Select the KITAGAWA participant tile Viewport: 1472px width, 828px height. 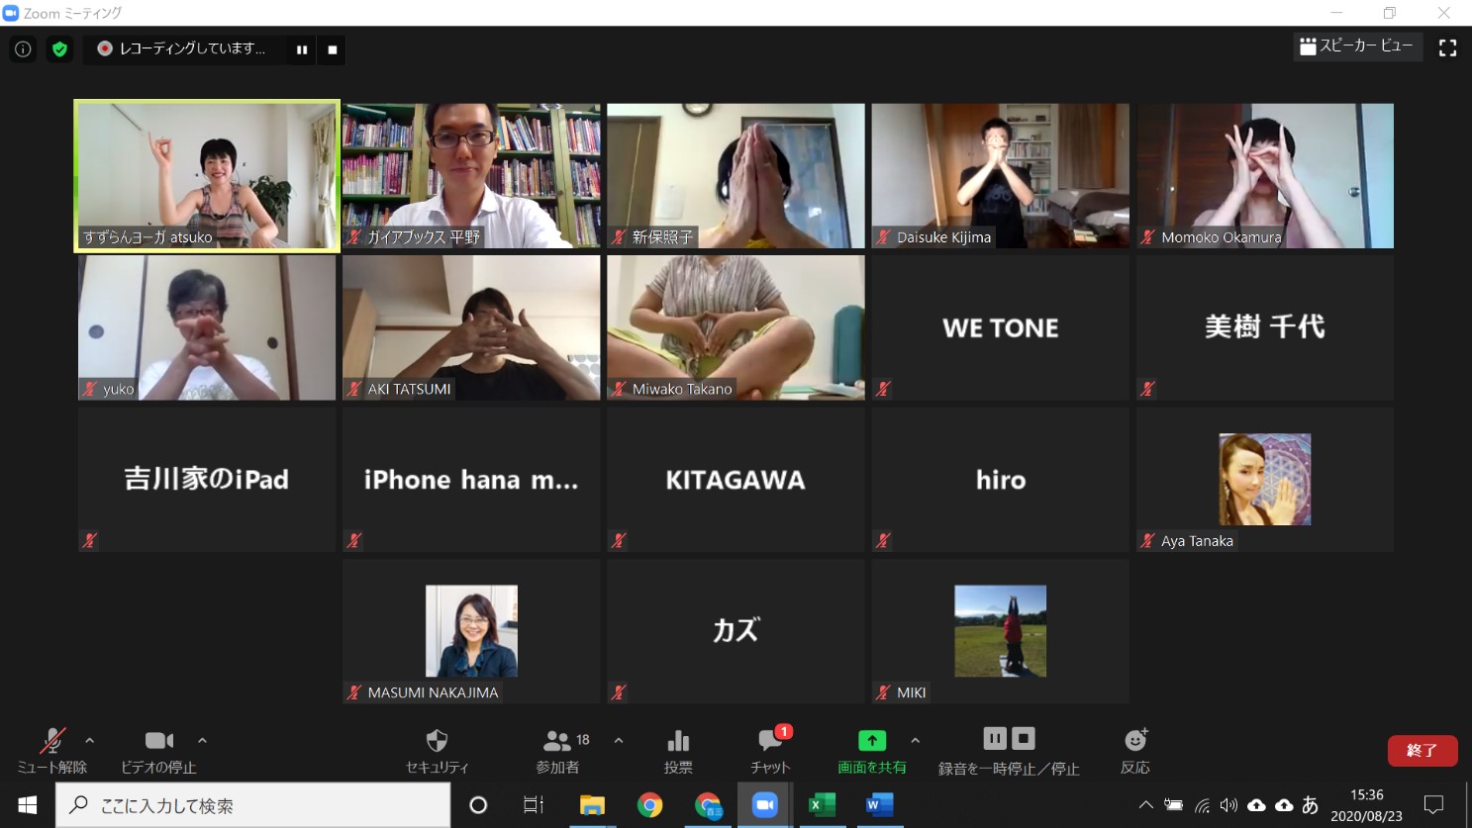(736, 480)
